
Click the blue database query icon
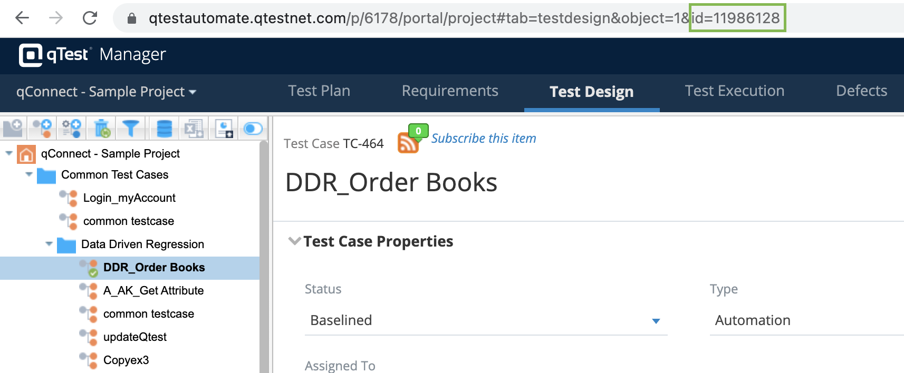coord(165,128)
